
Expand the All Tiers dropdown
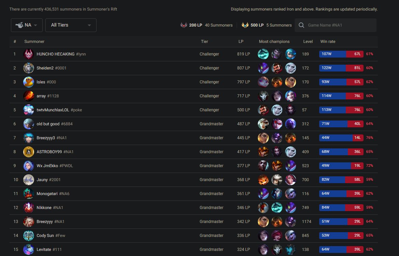(71, 25)
